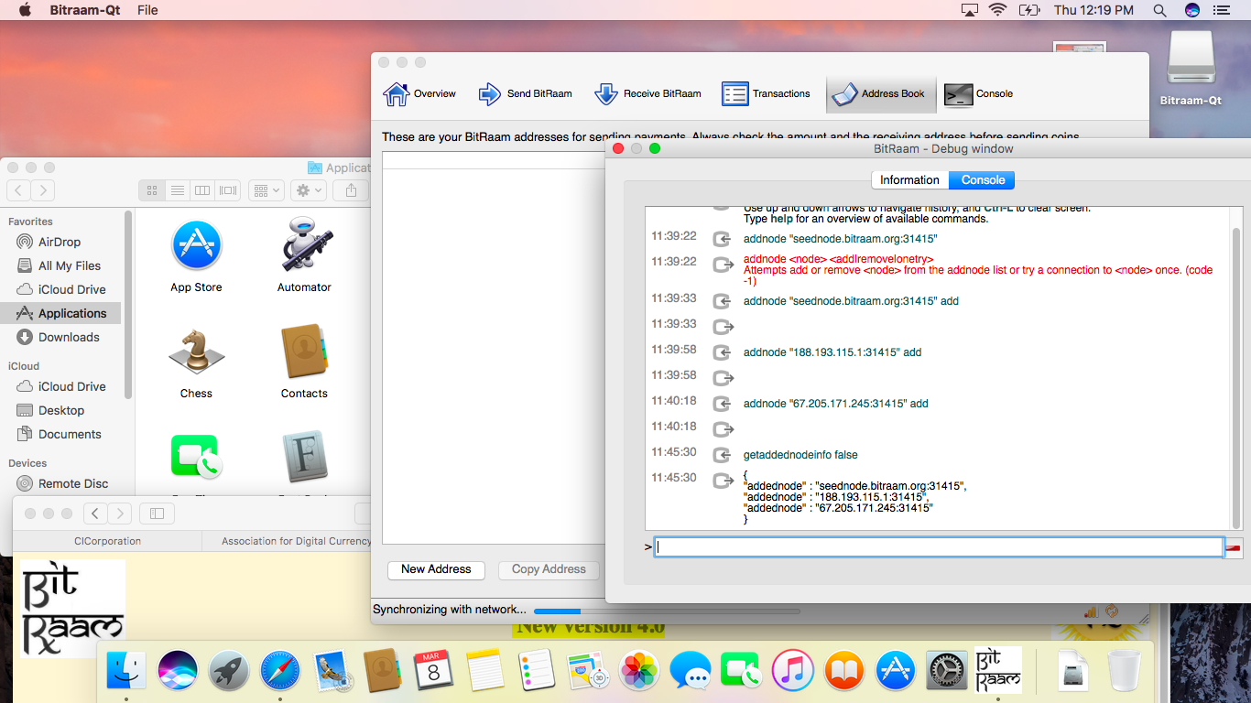Open the Console from the wallet toolbar
This screenshot has width=1251, height=703.
[979, 93]
